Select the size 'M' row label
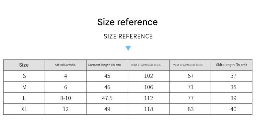Viewport: 256px width, 137px height. (24, 87)
